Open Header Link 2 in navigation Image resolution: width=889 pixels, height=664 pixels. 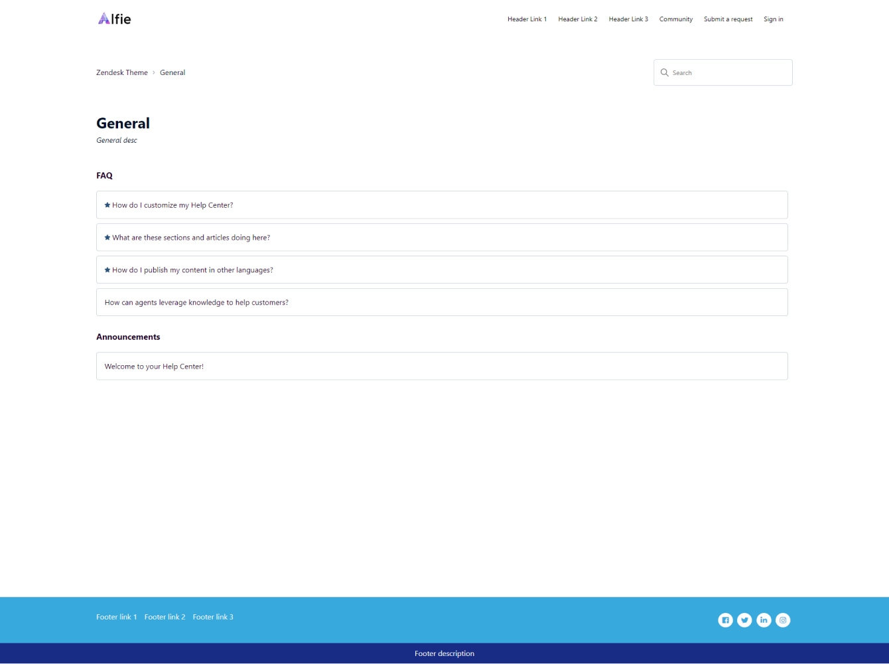(x=577, y=19)
